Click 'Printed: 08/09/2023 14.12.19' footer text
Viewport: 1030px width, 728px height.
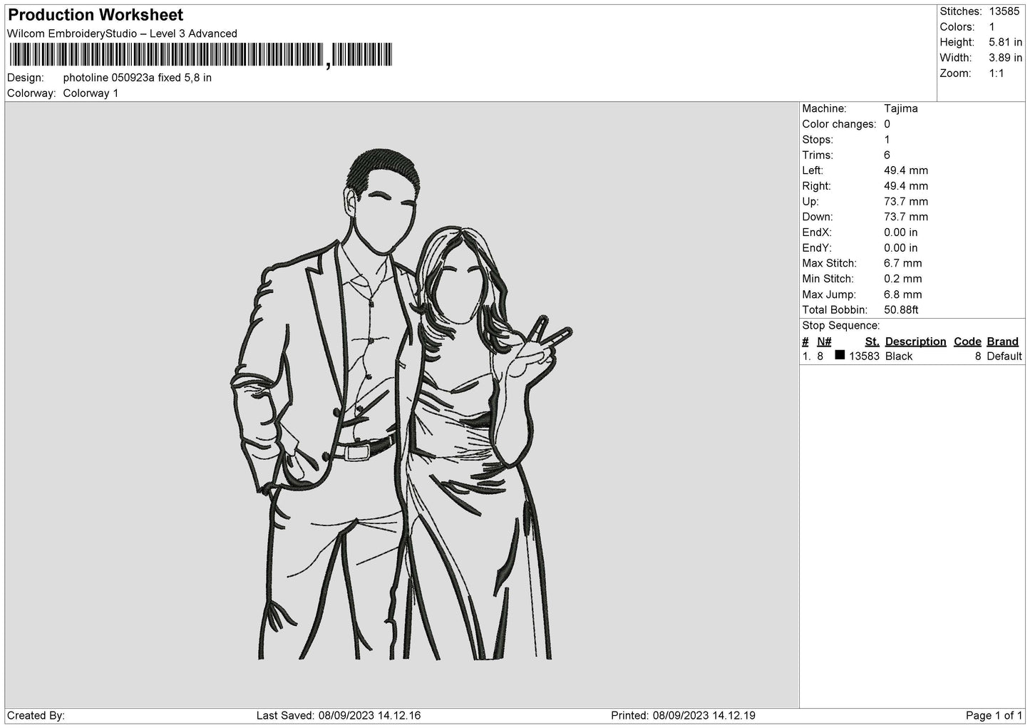pos(683,716)
